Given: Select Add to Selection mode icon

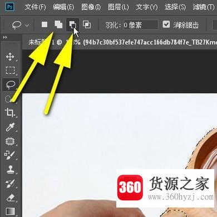Looking at the screenshot, I should (x=58, y=24).
